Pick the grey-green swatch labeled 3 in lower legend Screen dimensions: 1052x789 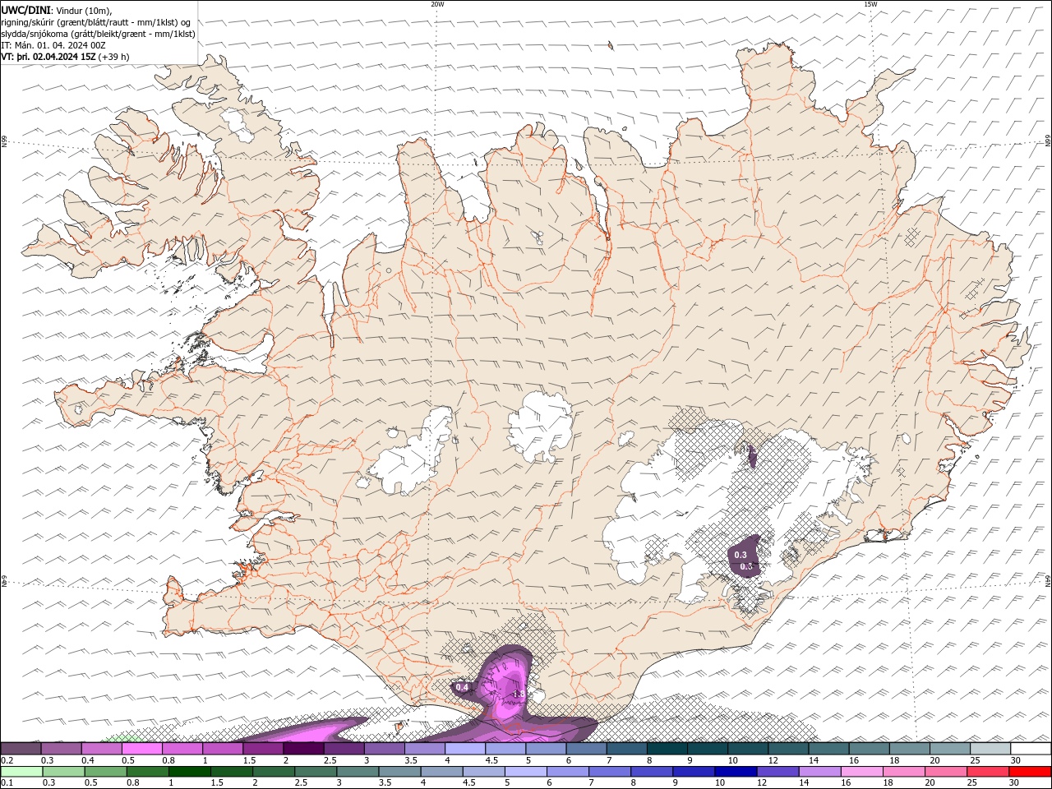click(358, 772)
